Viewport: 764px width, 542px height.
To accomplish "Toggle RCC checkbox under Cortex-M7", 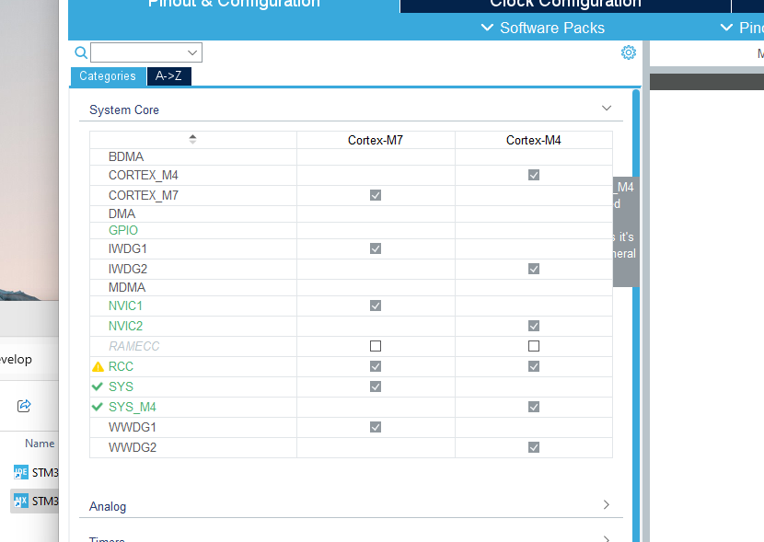I will (376, 366).
